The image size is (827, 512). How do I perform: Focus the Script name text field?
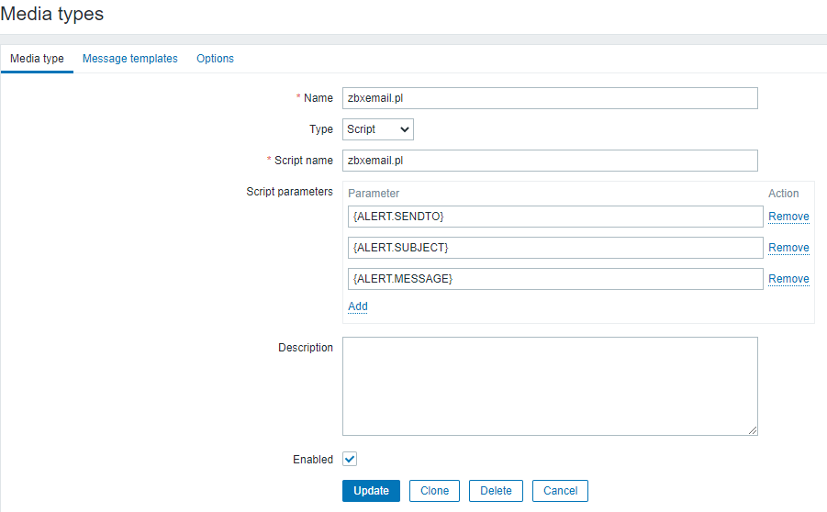pyautogui.click(x=550, y=161)
